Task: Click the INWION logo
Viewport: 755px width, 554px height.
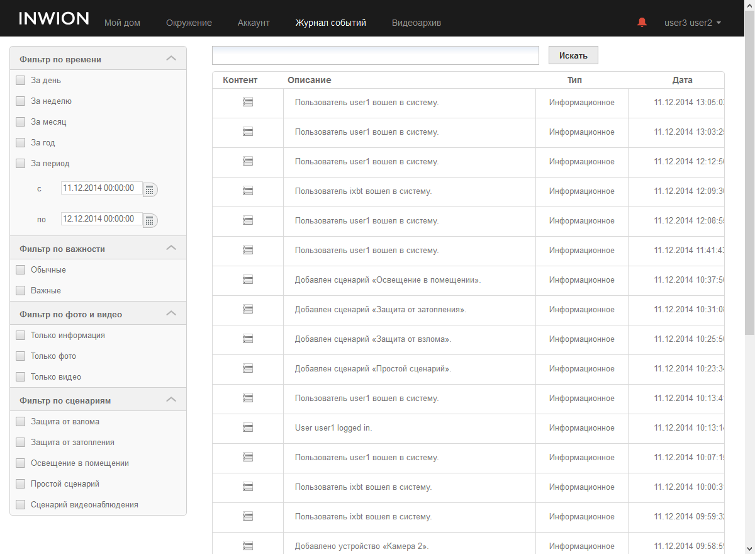Action: [54, 19]
